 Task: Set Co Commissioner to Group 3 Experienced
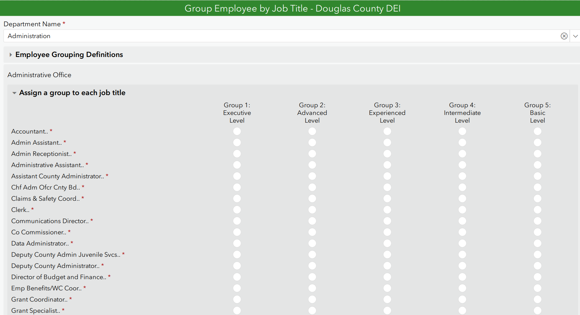(387, 232)
